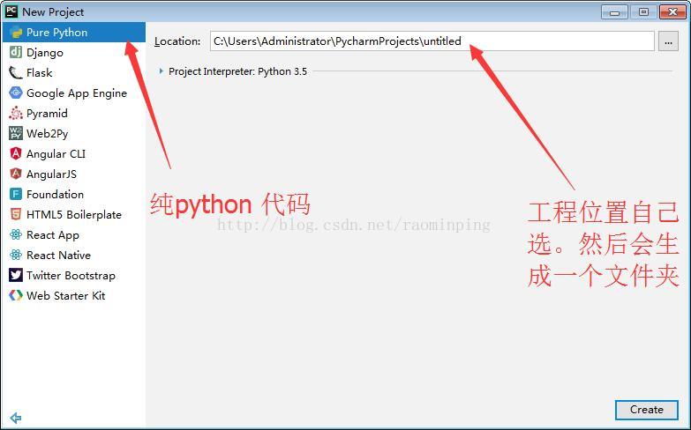Select the Pure Python snake icon

16,33
